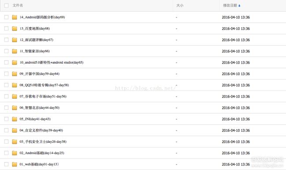
Task: Sort list by 文件名 column header
Action: click(x=18, y=5)
